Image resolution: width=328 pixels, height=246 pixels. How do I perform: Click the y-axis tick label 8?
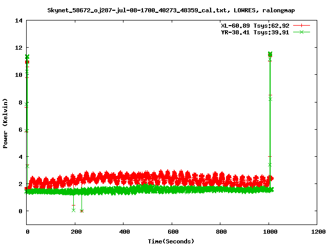[20, 102]
